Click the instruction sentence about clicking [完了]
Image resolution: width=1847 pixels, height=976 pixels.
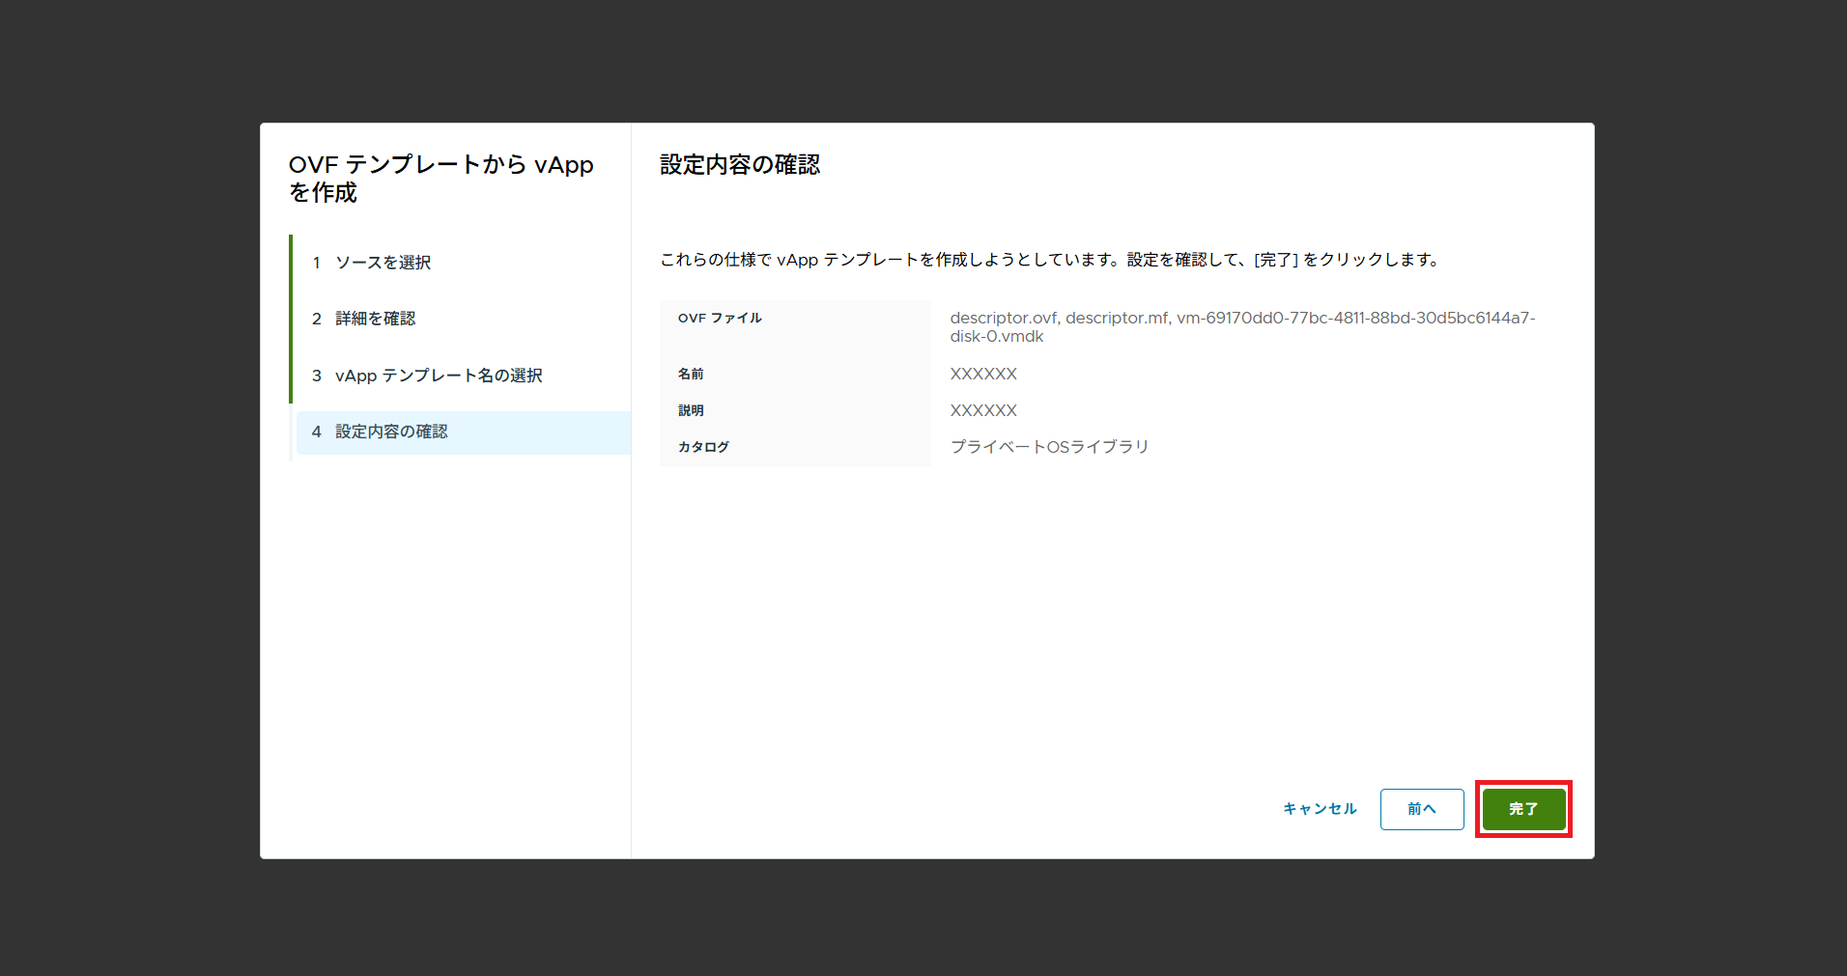click(x=1049, y=260)
